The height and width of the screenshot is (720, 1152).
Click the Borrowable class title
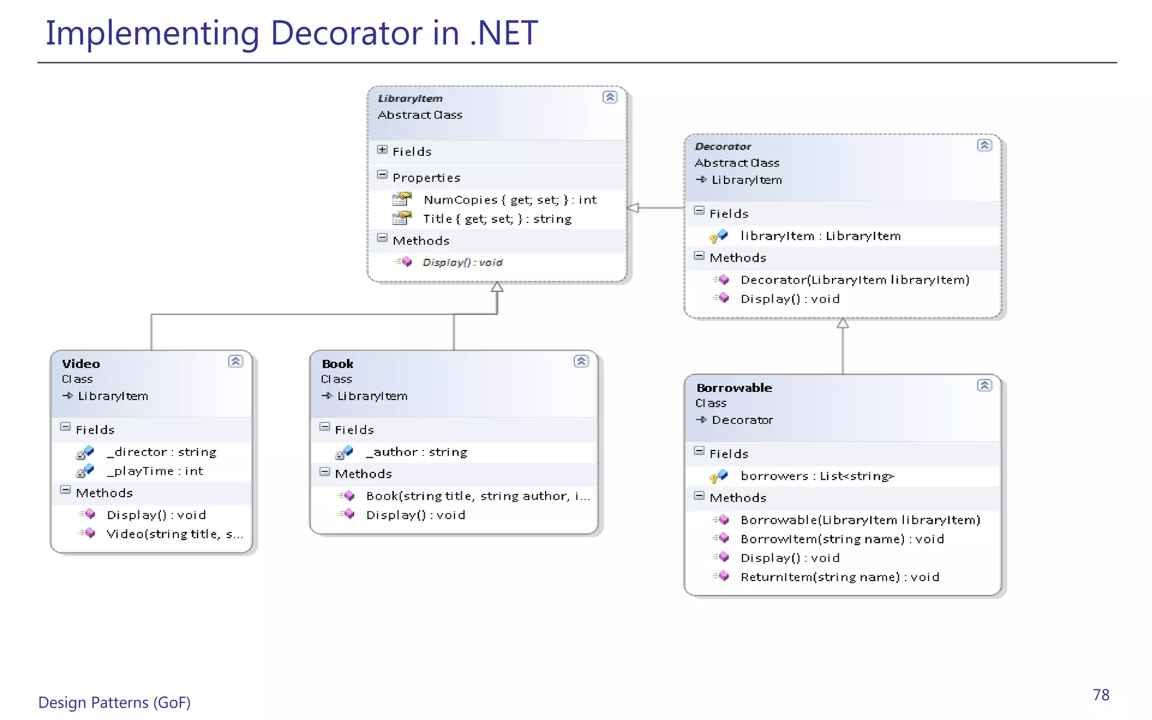point(733,388)
